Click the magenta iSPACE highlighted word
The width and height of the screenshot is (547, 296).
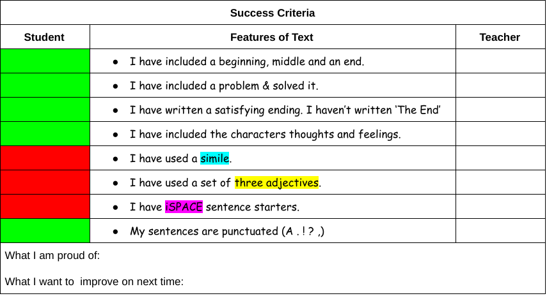pyautogui.click(x=184, y=207)
